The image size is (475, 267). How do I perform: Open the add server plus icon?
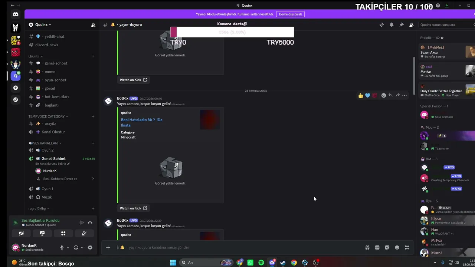click(16, 88)
